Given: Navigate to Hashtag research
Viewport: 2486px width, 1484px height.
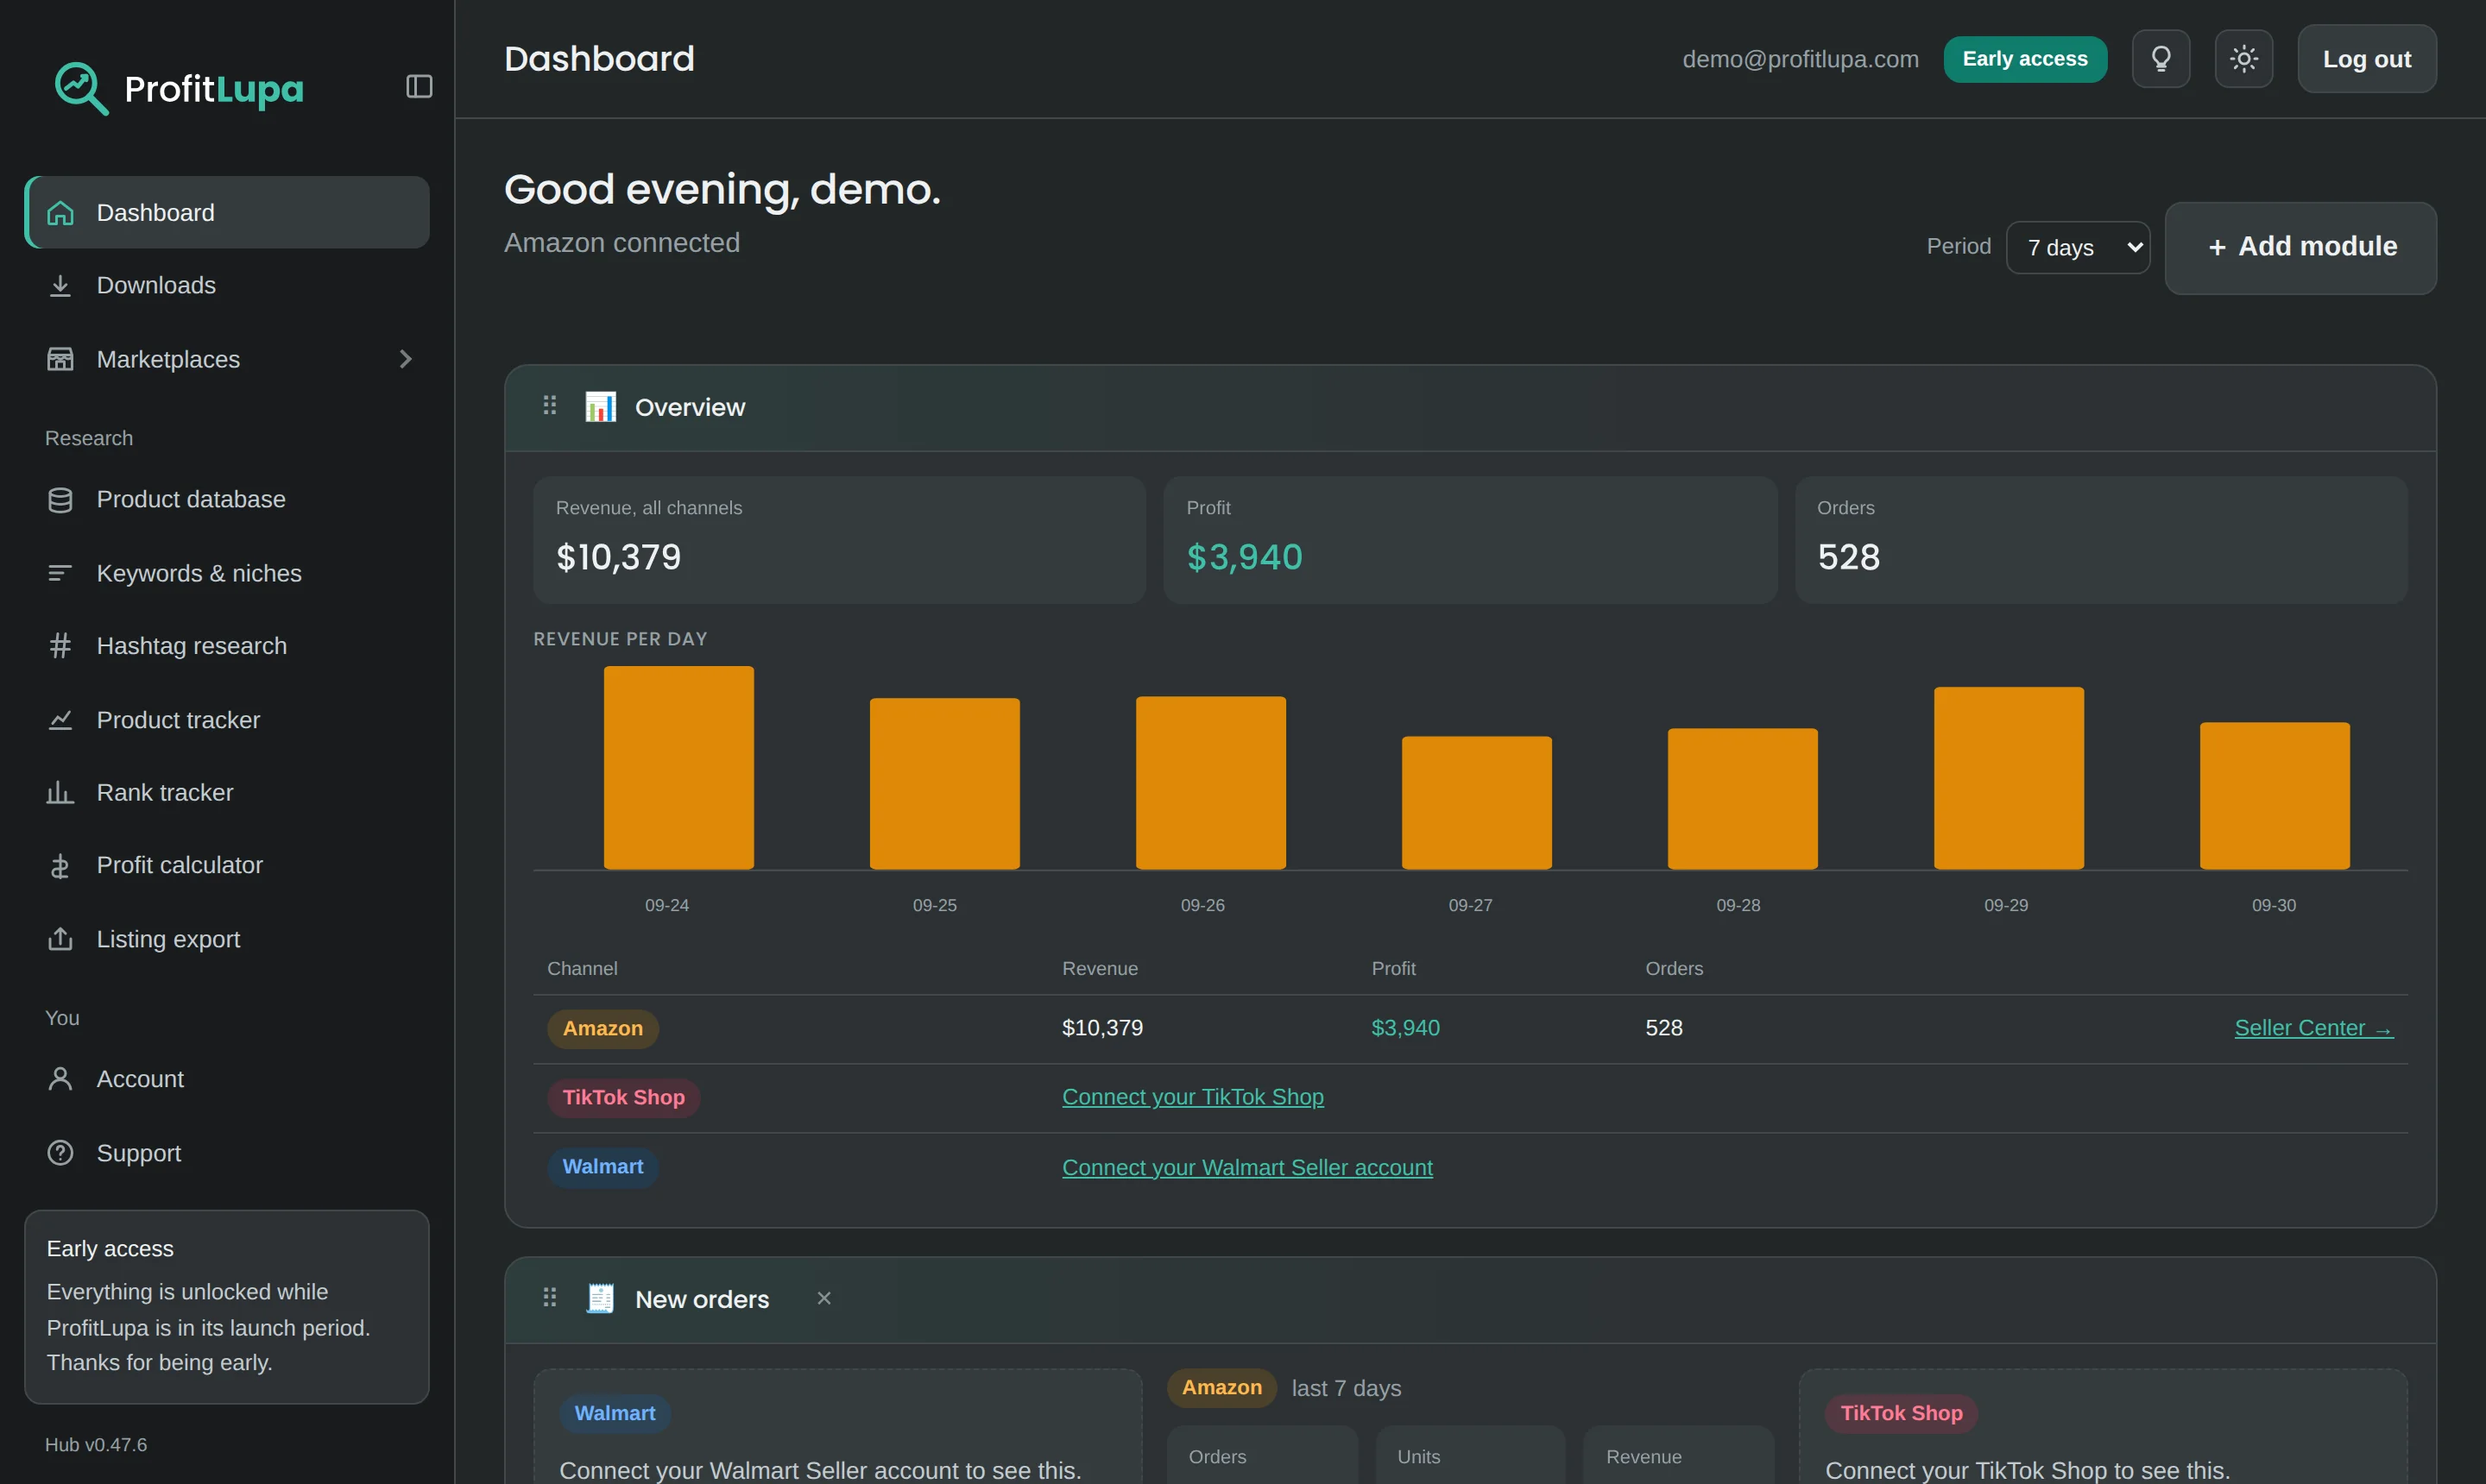Looking at the screenshot, I should pyautogui.click(x=227, y=646).
